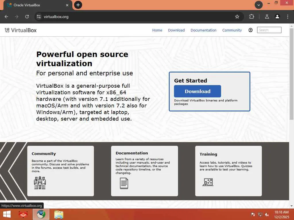The image size is (294, 220).
Task: Click 'Powerful open source virtualization' headline
Action: [x=82, y=59]
